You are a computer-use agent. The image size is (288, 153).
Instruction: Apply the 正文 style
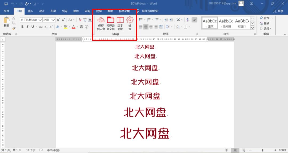[210, 23]
